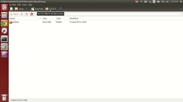Open the battery indicator menu
Image resolution: width=183 pixels, height=102 pixels.
coord(163,2)
